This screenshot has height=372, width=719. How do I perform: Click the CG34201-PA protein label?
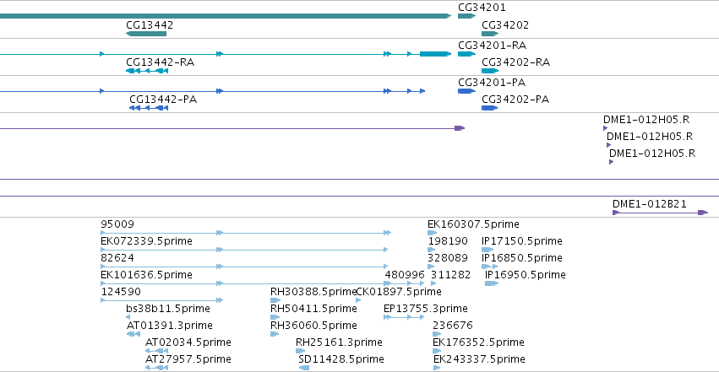point(492,83)
